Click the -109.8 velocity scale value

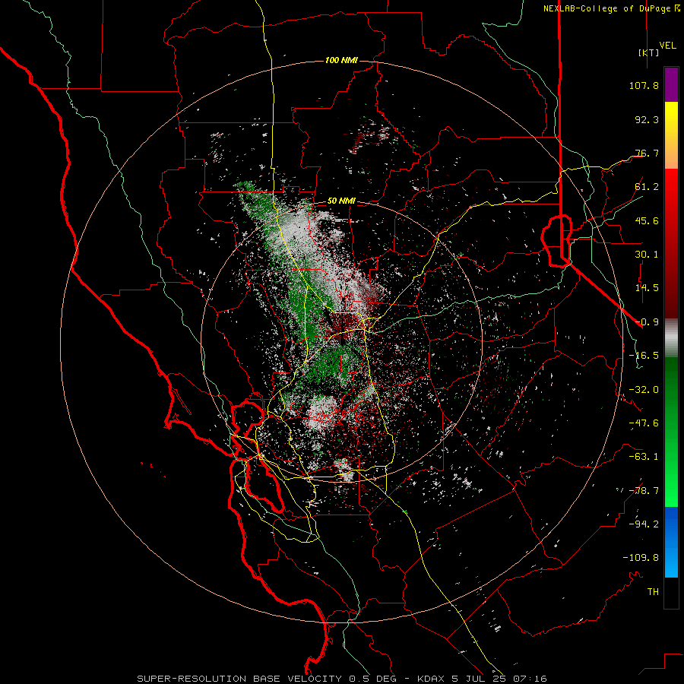[x=641, y=558]
